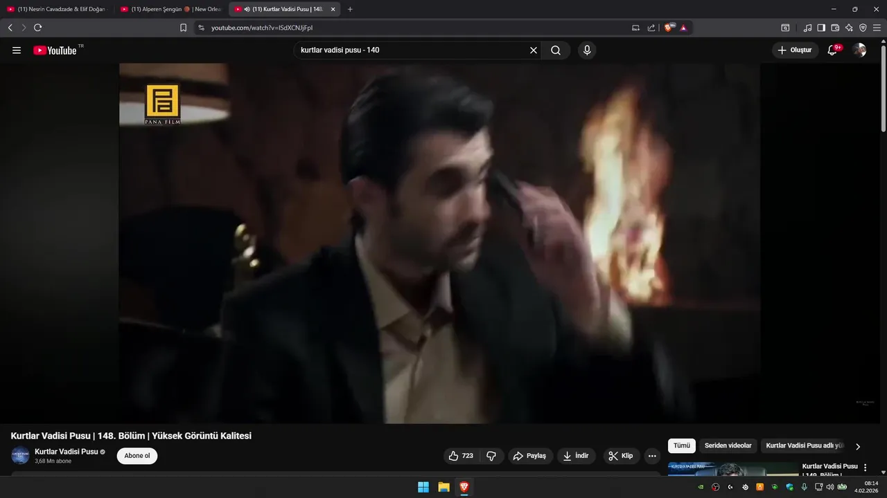Switch to Nesrin Cavadzade & Elif Doğan tab
The height and width of the screenshot is (498, 887).
pyautogui.click(x=57, y=9)
